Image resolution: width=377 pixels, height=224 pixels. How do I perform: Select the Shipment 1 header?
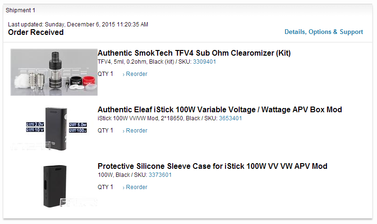tap(20, 10)
